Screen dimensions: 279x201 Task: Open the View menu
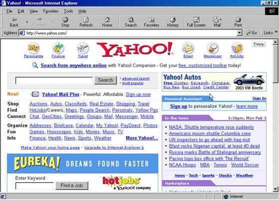click(x=33, y=11)
